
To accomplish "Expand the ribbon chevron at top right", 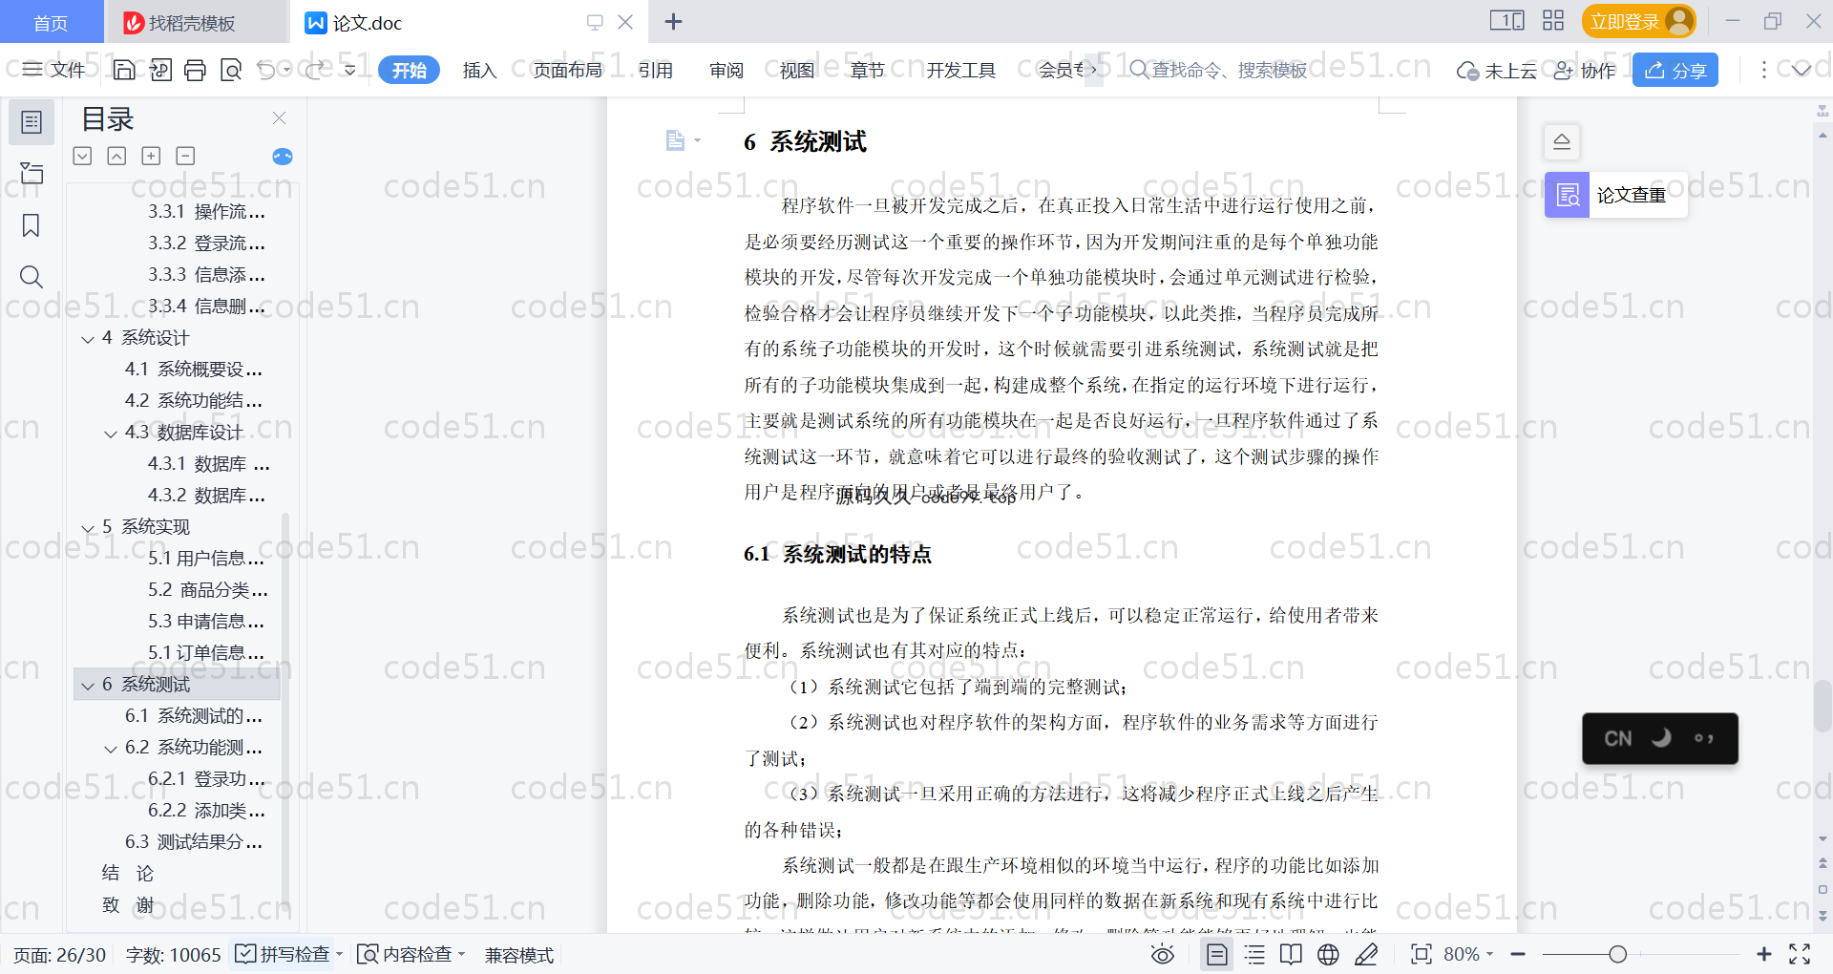I will pos(1801,70).
